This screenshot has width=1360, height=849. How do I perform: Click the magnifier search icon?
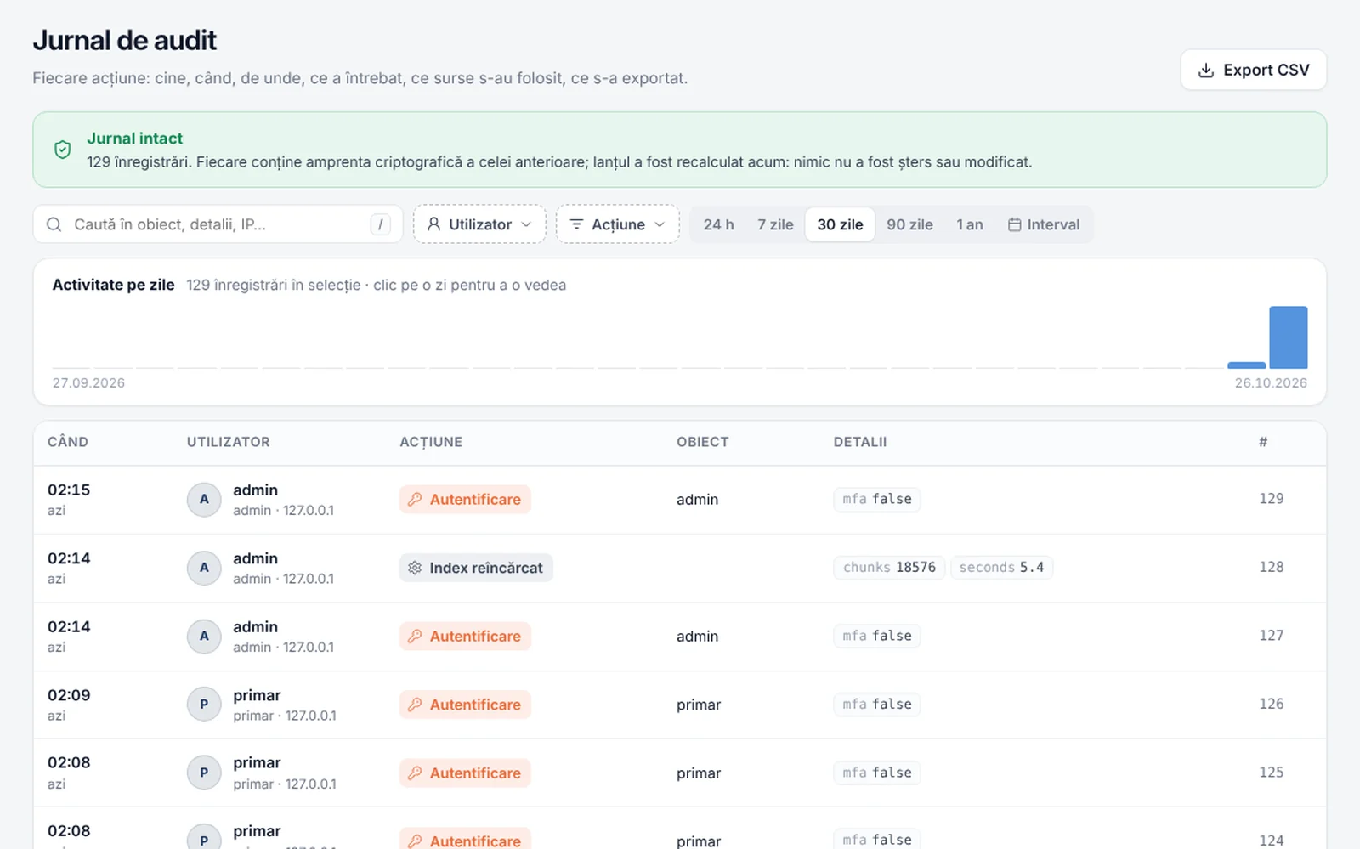coord(54,224)
